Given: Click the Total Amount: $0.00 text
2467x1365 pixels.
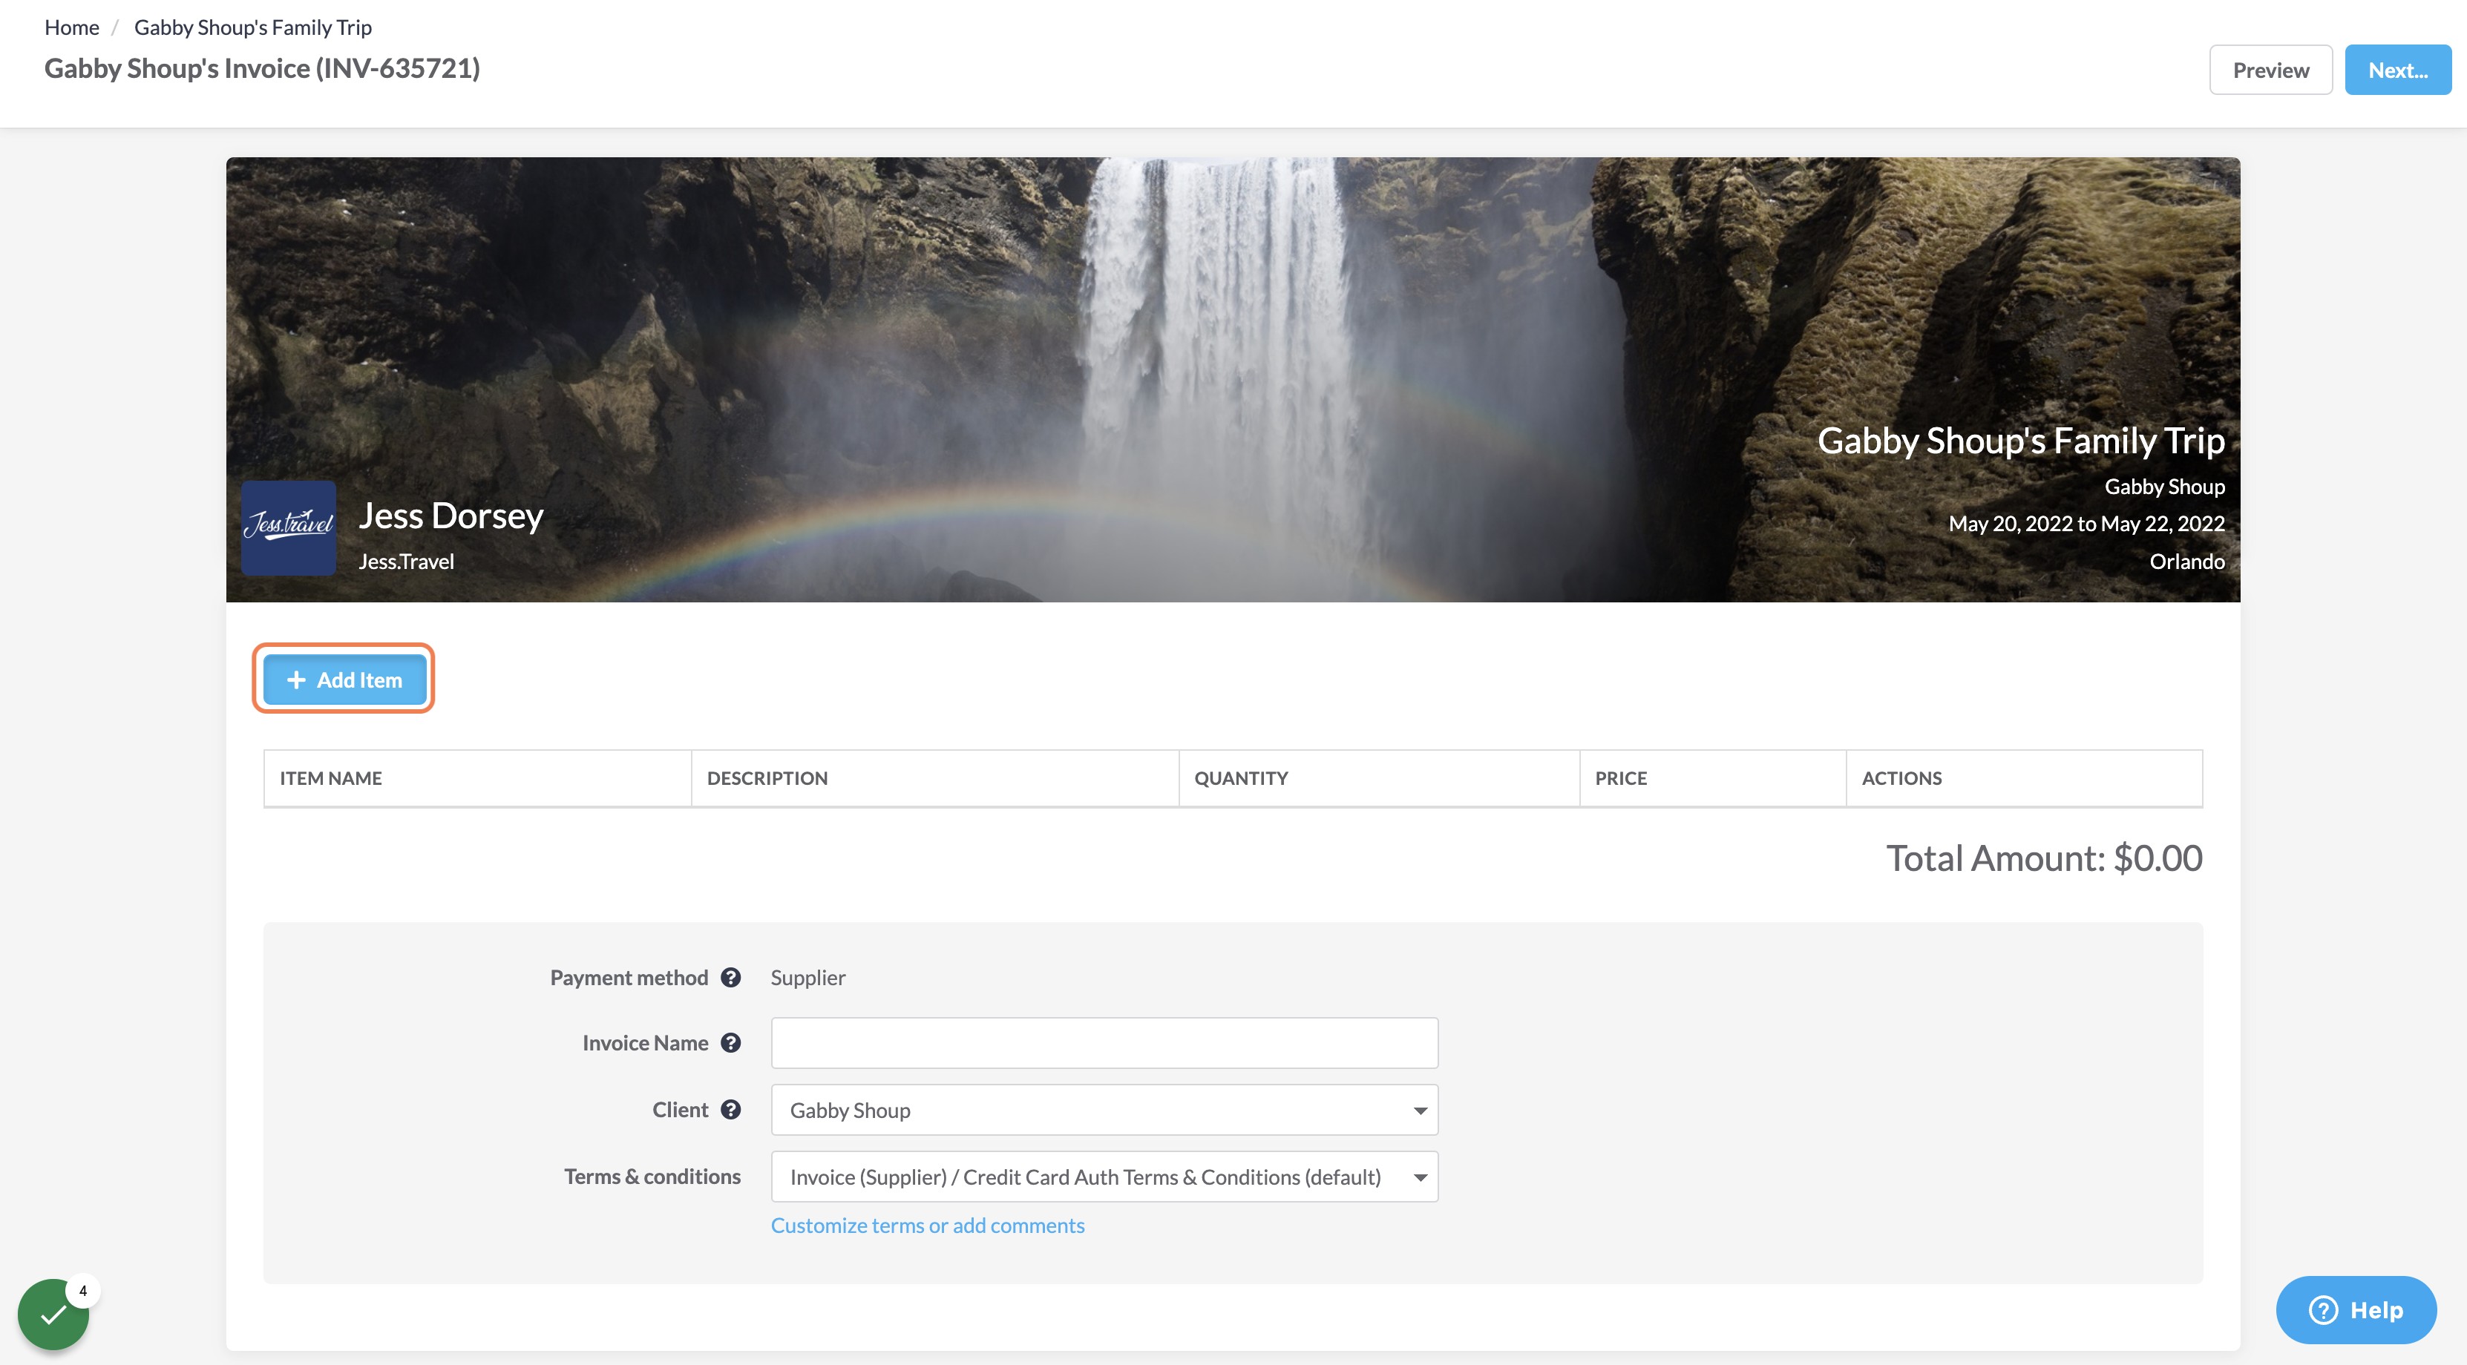Looking at the screenshot, I should pyautogui.click(x=2044, y=858).
